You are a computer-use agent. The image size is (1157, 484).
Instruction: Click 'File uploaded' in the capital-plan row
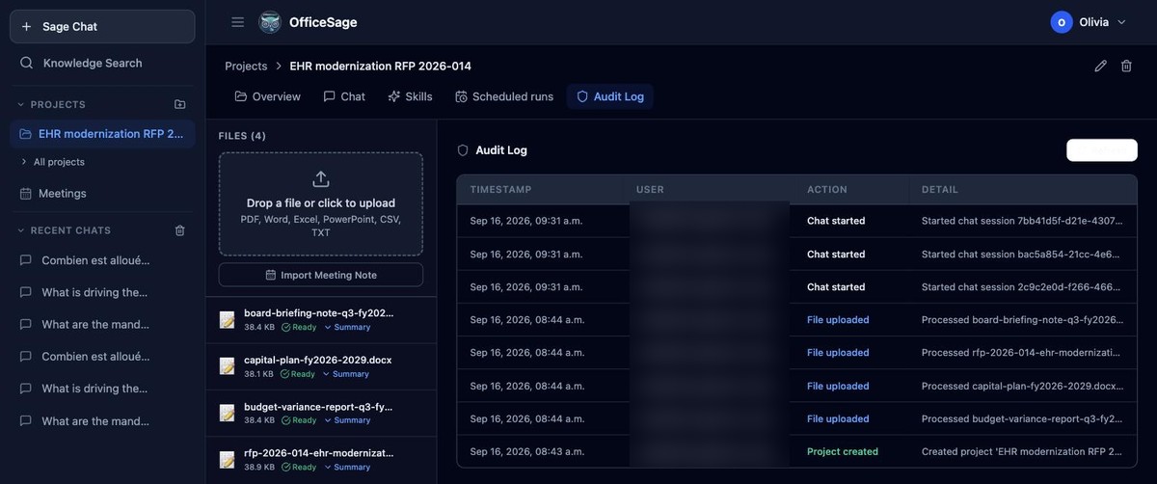[838, 386]
